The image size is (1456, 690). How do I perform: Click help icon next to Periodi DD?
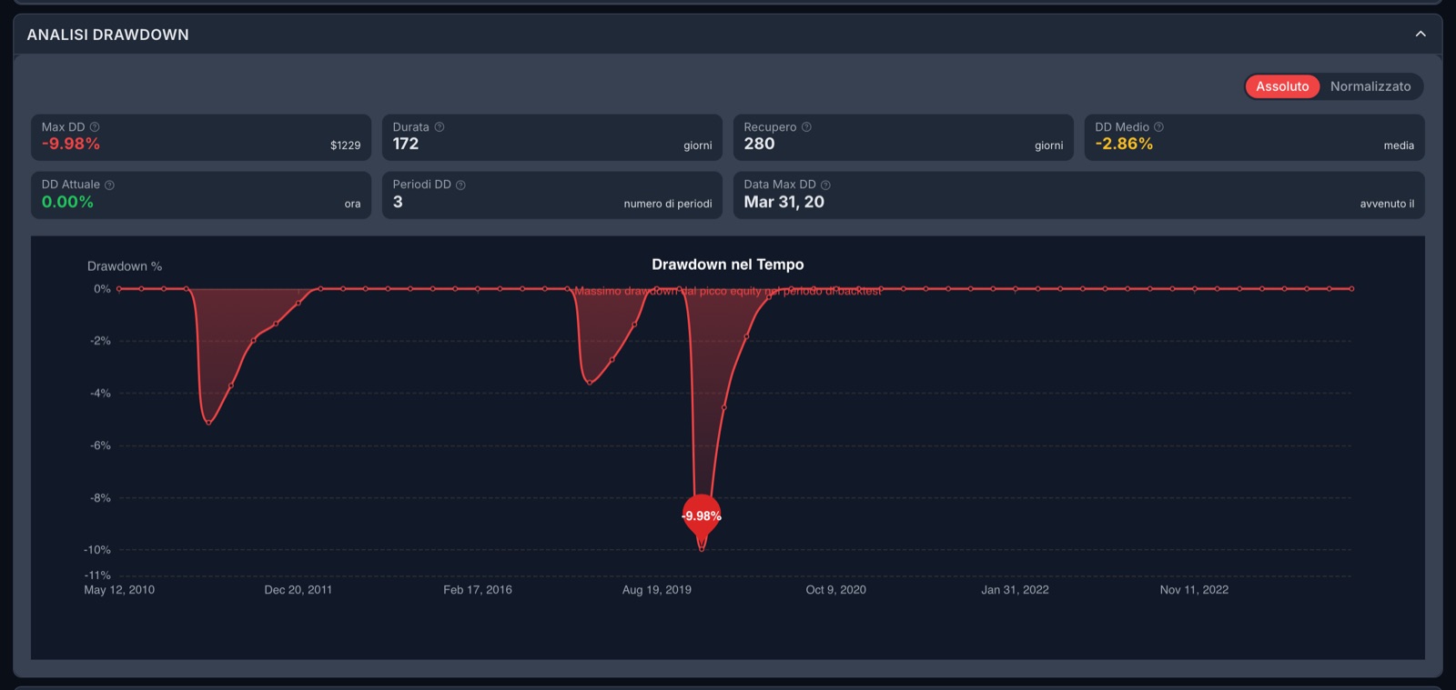pos(460,185)
